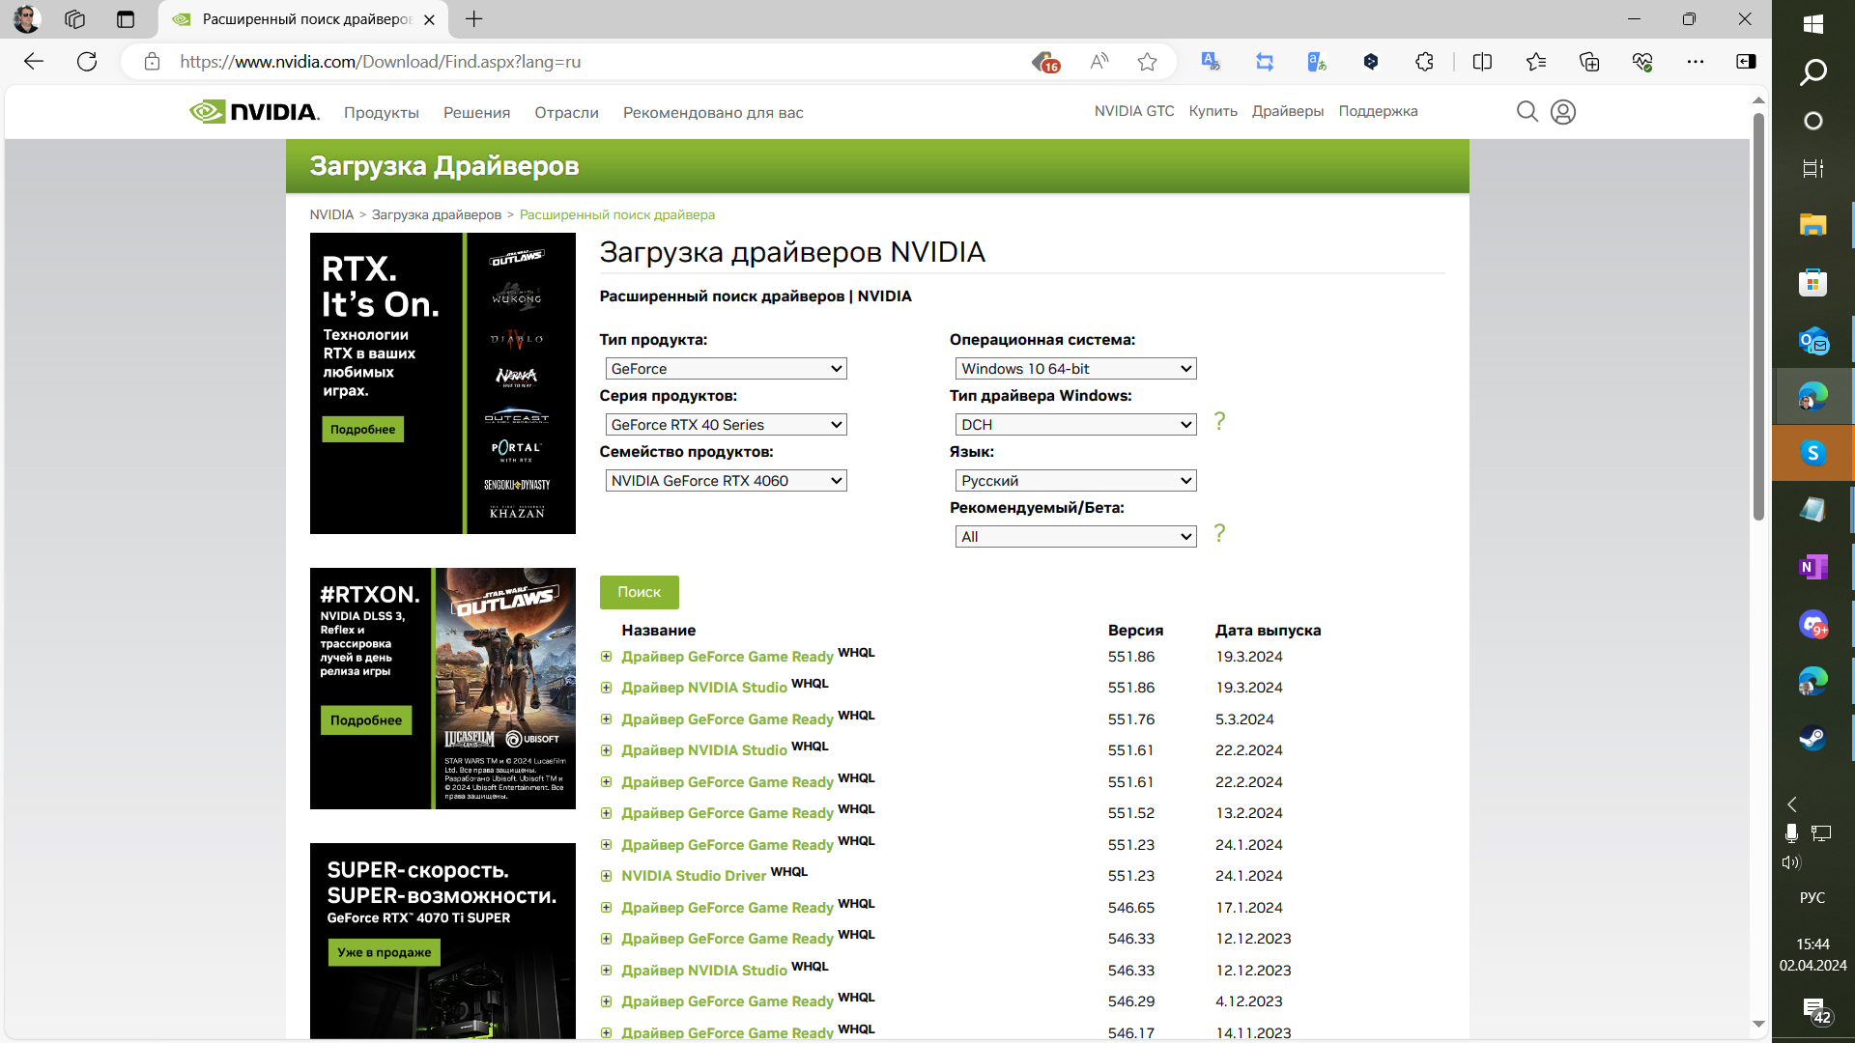1855x1043 pixels.
Task: Open the Favorites list icon in toolbar
Action: point(1536,62)
